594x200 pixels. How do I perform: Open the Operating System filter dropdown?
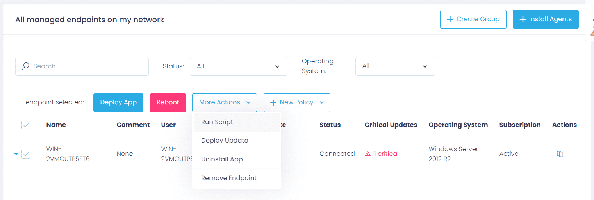[x=395, y=66]
